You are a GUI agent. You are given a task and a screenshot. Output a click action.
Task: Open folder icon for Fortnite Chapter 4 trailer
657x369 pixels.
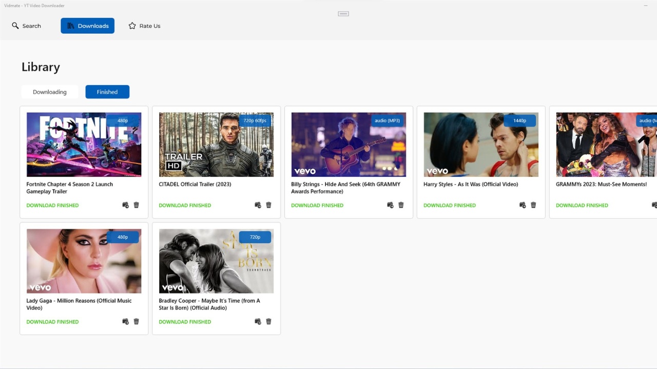coord(125,205)
